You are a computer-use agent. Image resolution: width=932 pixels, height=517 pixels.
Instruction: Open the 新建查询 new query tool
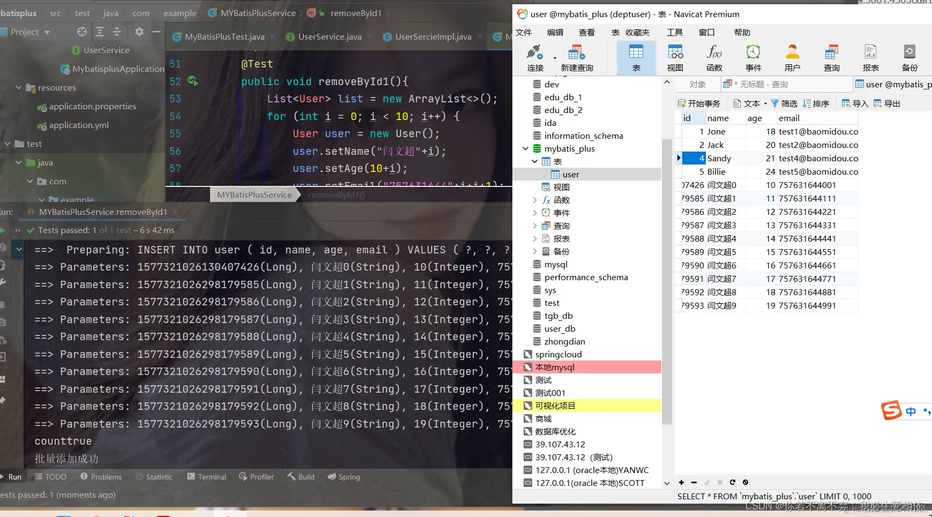pos(577,57)
